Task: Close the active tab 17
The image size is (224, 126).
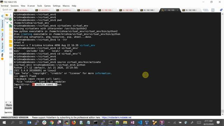Action: [x=177, y=10]
